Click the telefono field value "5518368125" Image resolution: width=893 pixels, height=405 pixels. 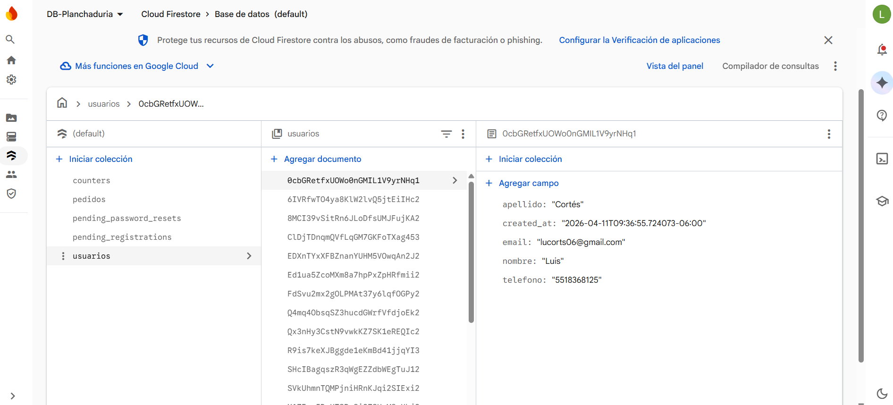tap(577, 280)
